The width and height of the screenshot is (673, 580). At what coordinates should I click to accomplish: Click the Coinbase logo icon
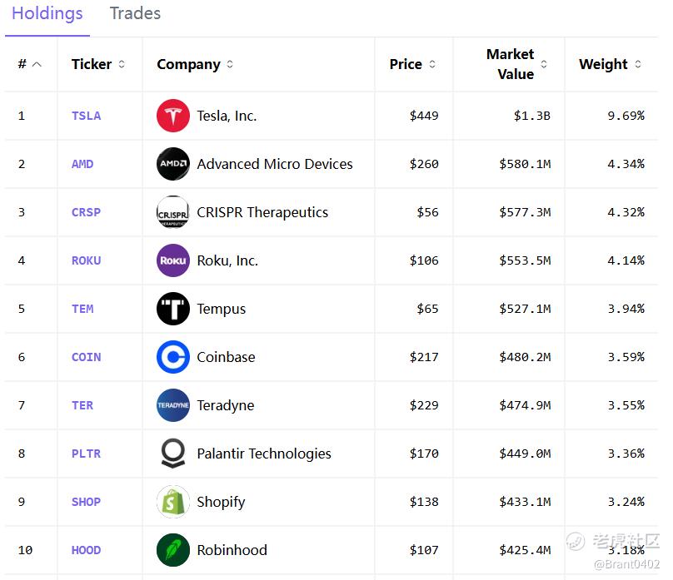(x=173, y=357)
